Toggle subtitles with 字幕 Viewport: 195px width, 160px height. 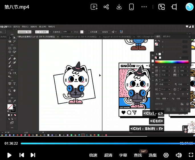pyautogui.click(x=123, y=155)
